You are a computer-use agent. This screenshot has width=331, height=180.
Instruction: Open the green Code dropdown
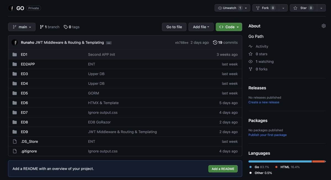pyautogui.click(x=229, y=27)
